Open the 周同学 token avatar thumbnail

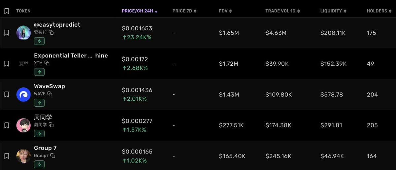coord(23,125)
